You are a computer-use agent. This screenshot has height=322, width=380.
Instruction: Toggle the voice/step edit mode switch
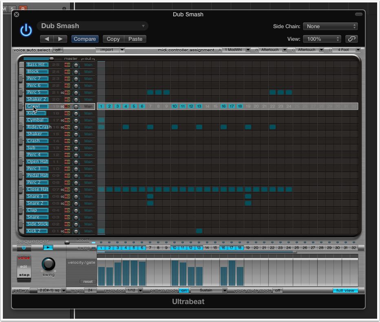coord(24,269)
